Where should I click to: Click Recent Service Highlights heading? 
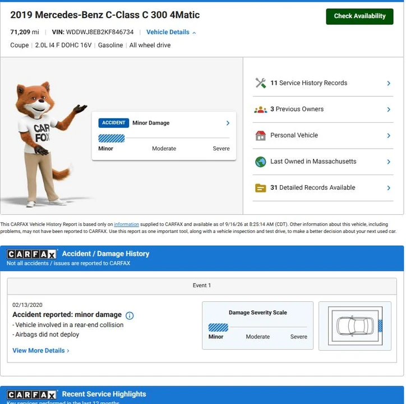coord(104,394)
